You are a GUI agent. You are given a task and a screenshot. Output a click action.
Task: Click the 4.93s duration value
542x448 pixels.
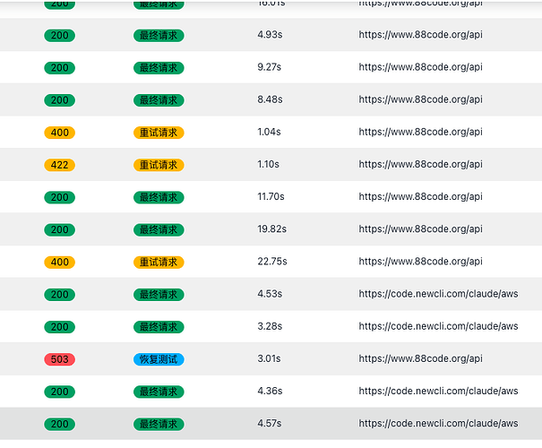tap(270, 35)
